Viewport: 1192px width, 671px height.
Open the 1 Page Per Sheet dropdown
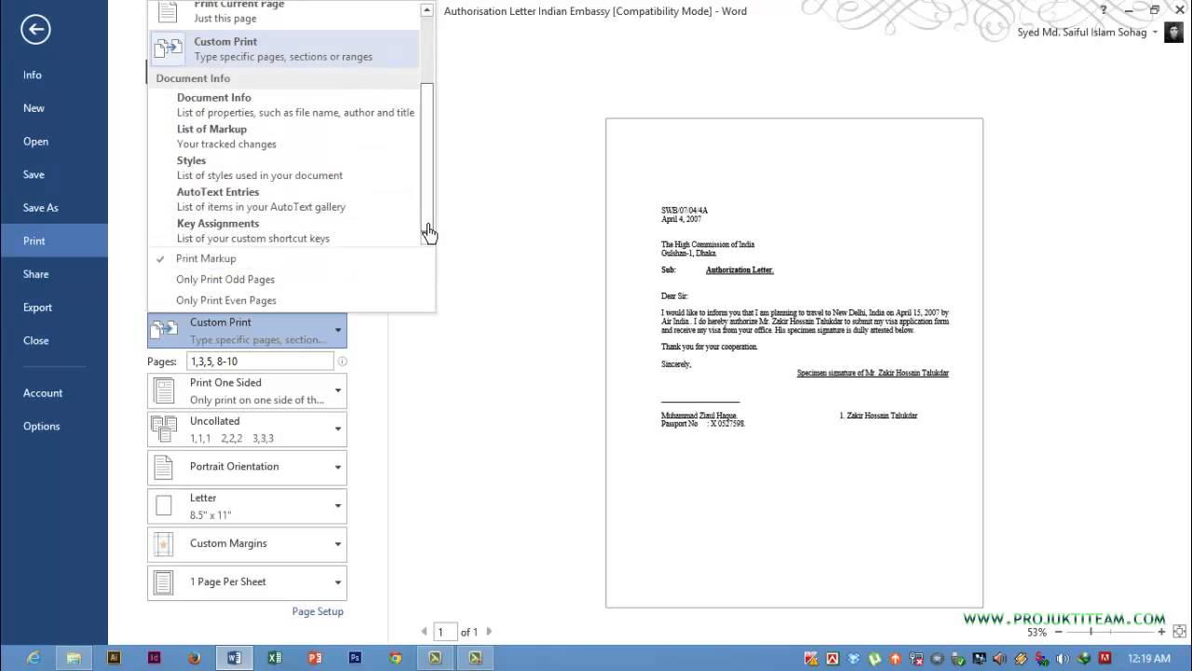(247, 582)
